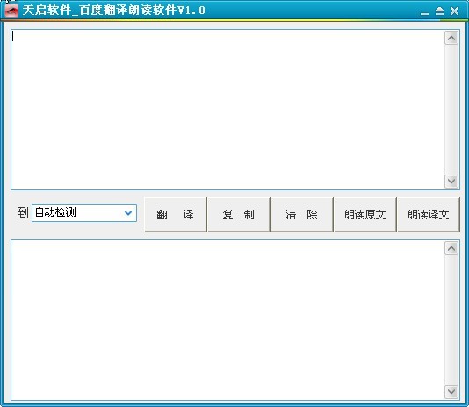Click up arrow of translation result scrollbar
Image resolution: width=469 pixels, height=407 pixels.
[x=451, y=248]
